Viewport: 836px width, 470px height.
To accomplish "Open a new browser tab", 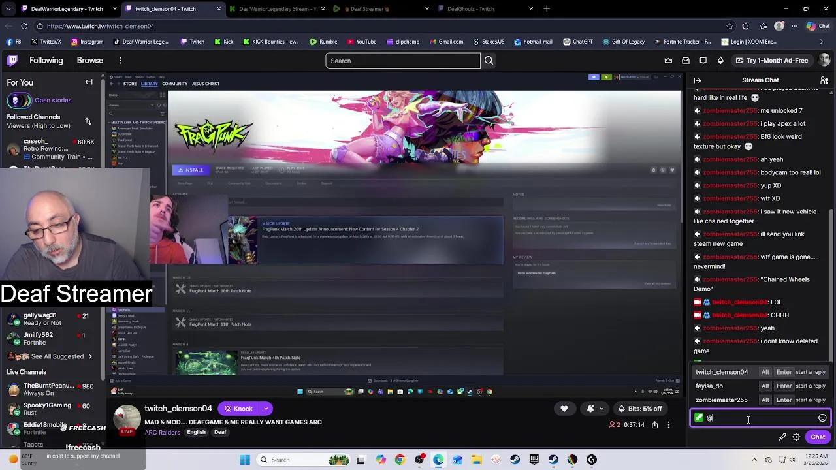I will point(547,9).
